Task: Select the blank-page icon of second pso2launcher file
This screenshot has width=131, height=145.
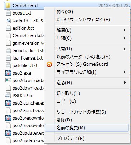Action: 8,110
